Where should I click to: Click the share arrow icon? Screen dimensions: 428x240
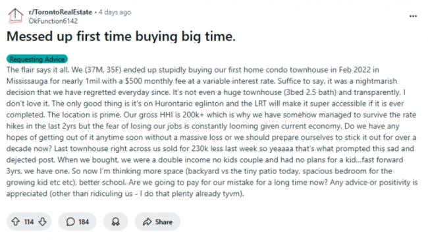point(147,222)
